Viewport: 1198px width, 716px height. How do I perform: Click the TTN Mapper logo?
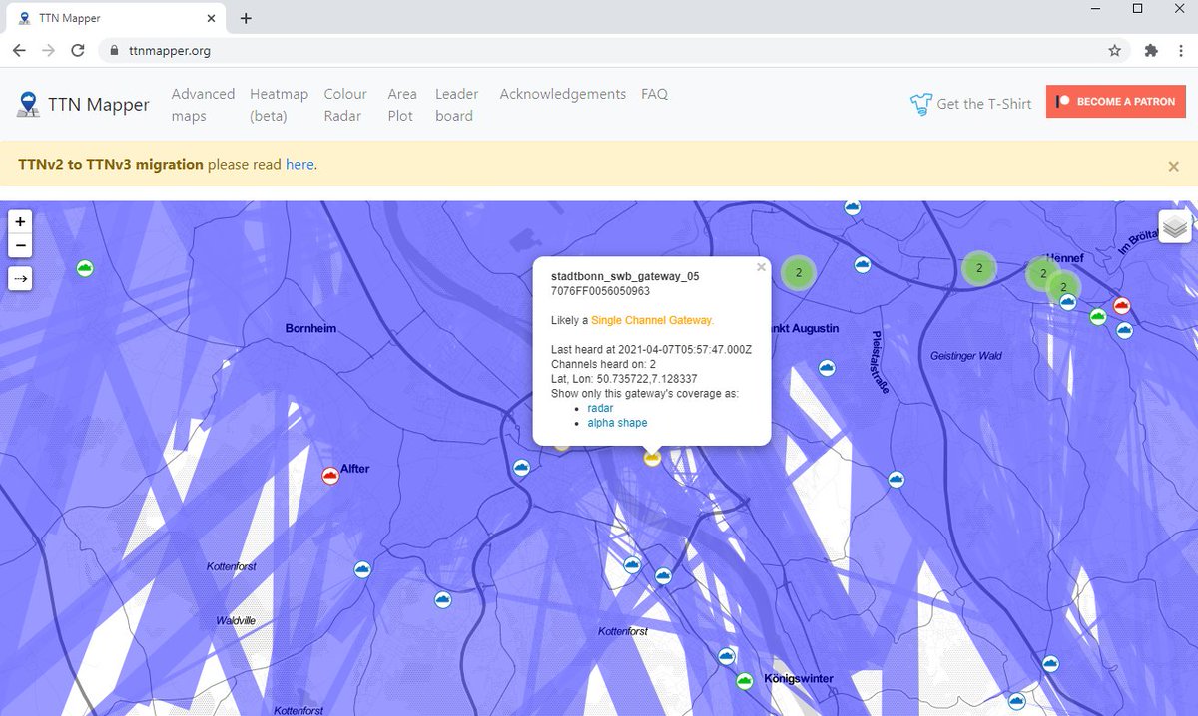click(84, 105)
